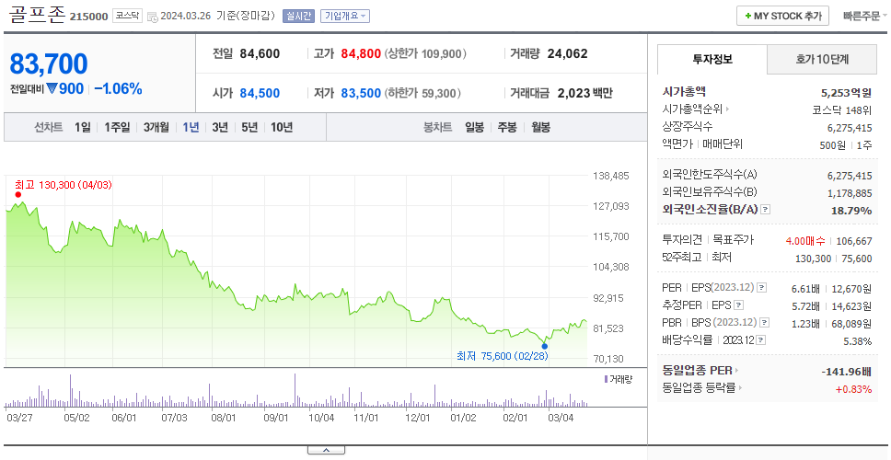Click the 저가 value 83,500
The width and height of the screenshot is (891, 460).
tap(361, 93)
